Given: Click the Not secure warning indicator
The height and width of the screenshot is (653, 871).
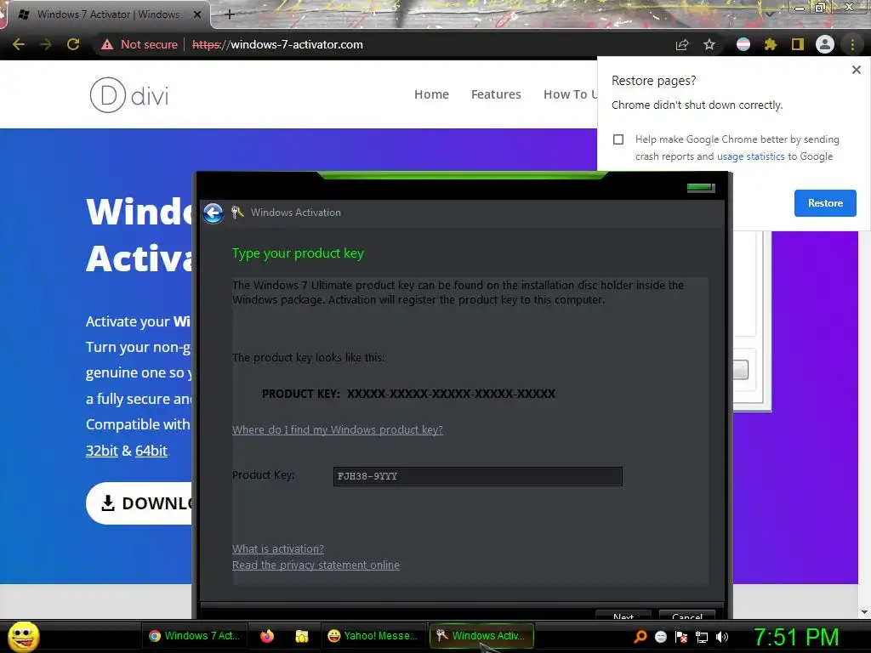Looking at the screenshot, I should pyautogui.click(x=139, y=44).
